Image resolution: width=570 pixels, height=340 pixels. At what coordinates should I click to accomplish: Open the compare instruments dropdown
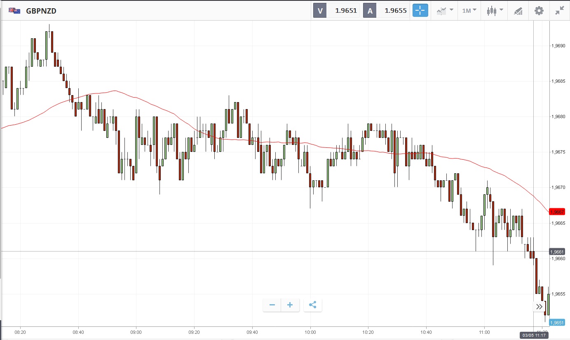pyautogui.click(x=445, y=11)
